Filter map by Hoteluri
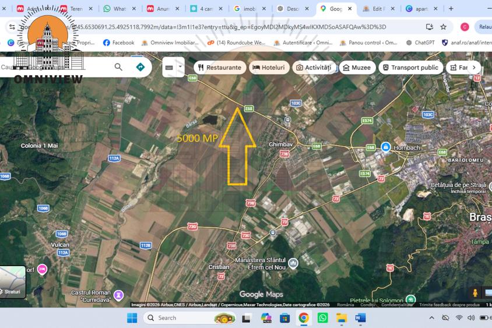Screen dimensions: 492x328 [x=269, y=68]
